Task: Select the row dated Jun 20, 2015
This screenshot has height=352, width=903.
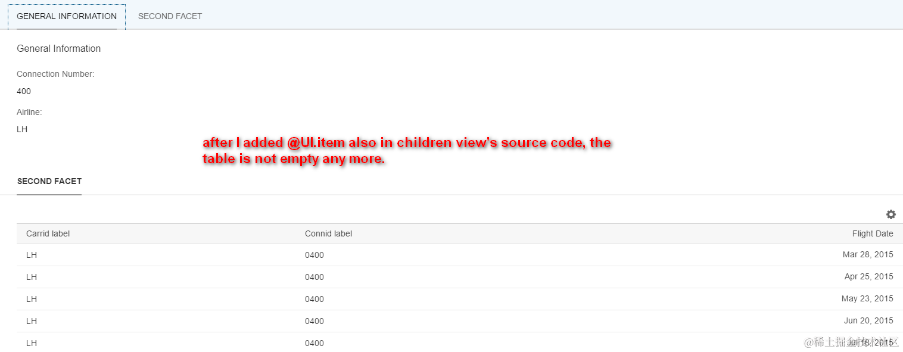Action: click(459, 321)
